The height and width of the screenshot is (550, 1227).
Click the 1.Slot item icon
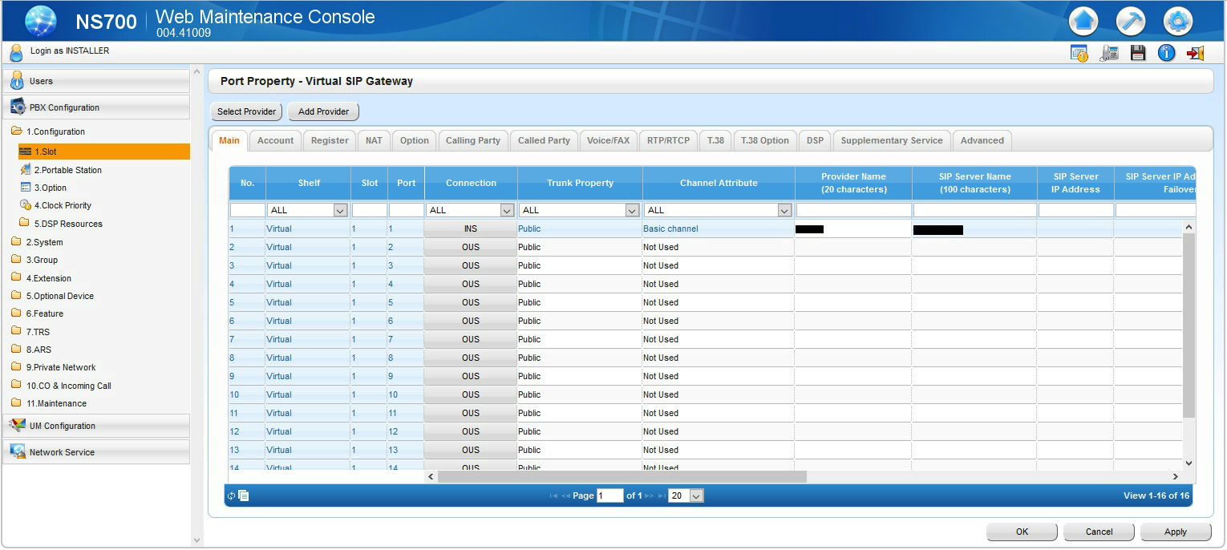[x=26, y=152]
